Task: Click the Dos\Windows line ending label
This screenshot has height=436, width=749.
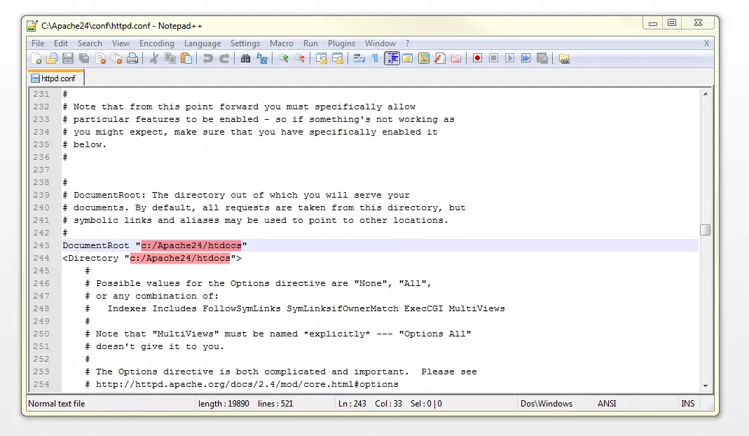Action: coord(546,404)
